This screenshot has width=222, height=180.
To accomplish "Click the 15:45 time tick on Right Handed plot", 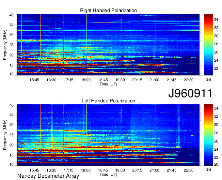I will click(x=34, y=80).
